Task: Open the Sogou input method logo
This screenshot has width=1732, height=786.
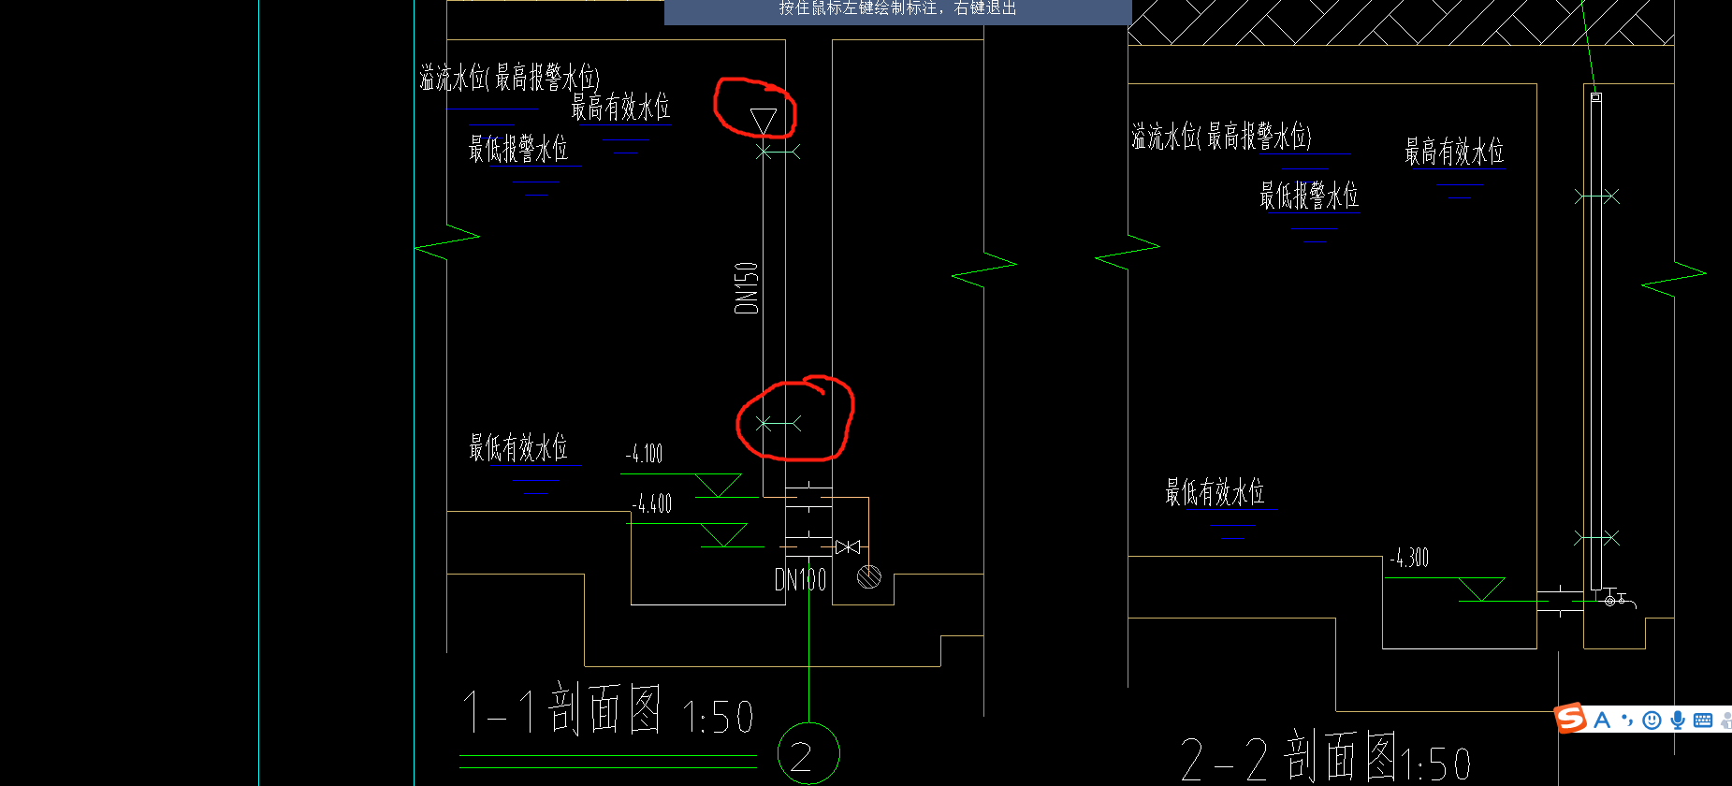Action: [x=1570, y=719]
